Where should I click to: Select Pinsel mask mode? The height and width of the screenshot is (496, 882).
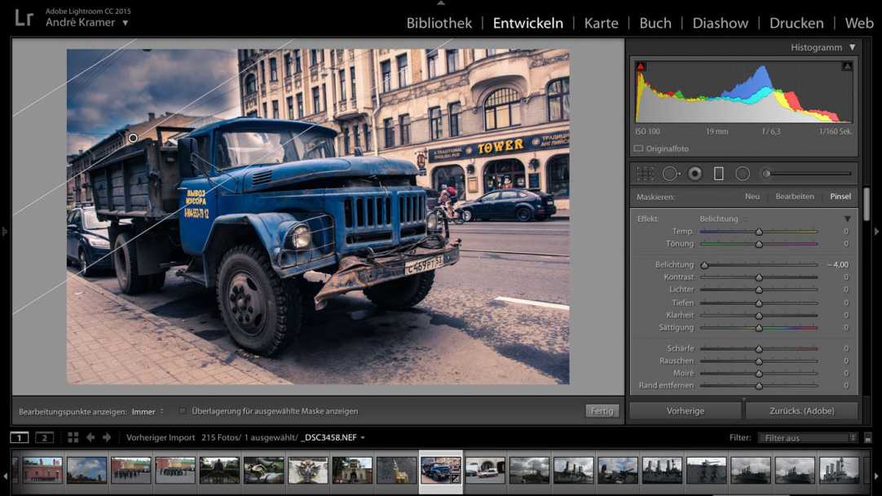coord(840,197)
